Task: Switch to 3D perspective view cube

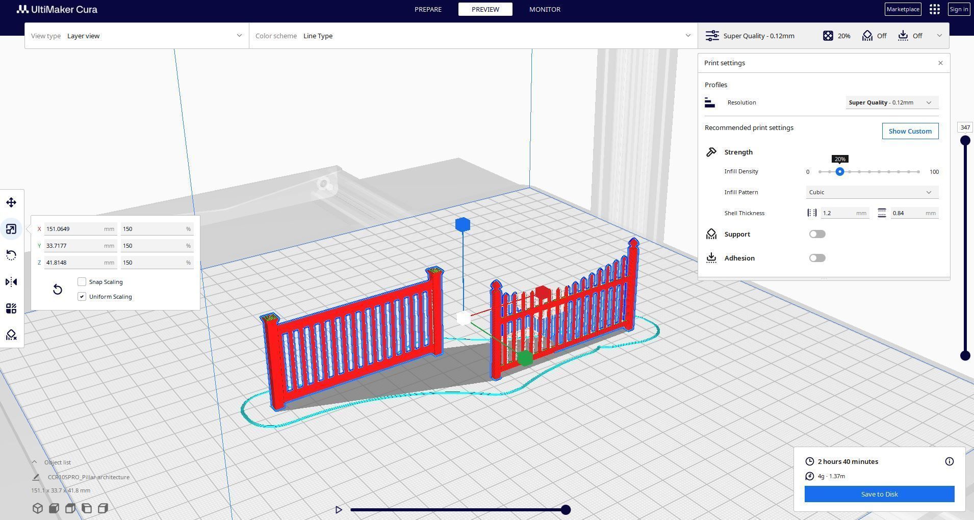Action: click(38, 508)
